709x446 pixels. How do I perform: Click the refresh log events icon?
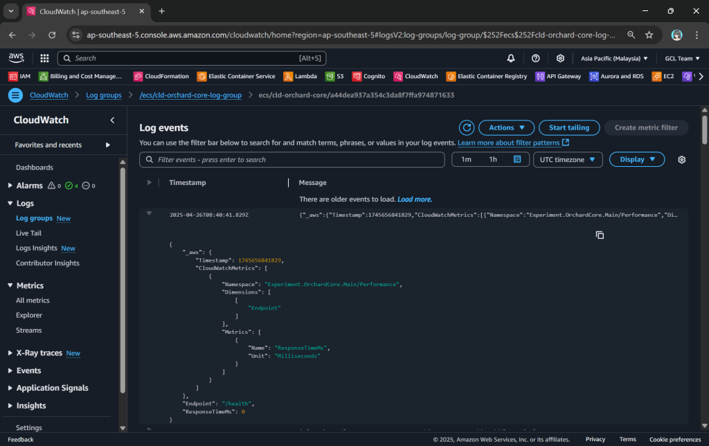[467, 127]
